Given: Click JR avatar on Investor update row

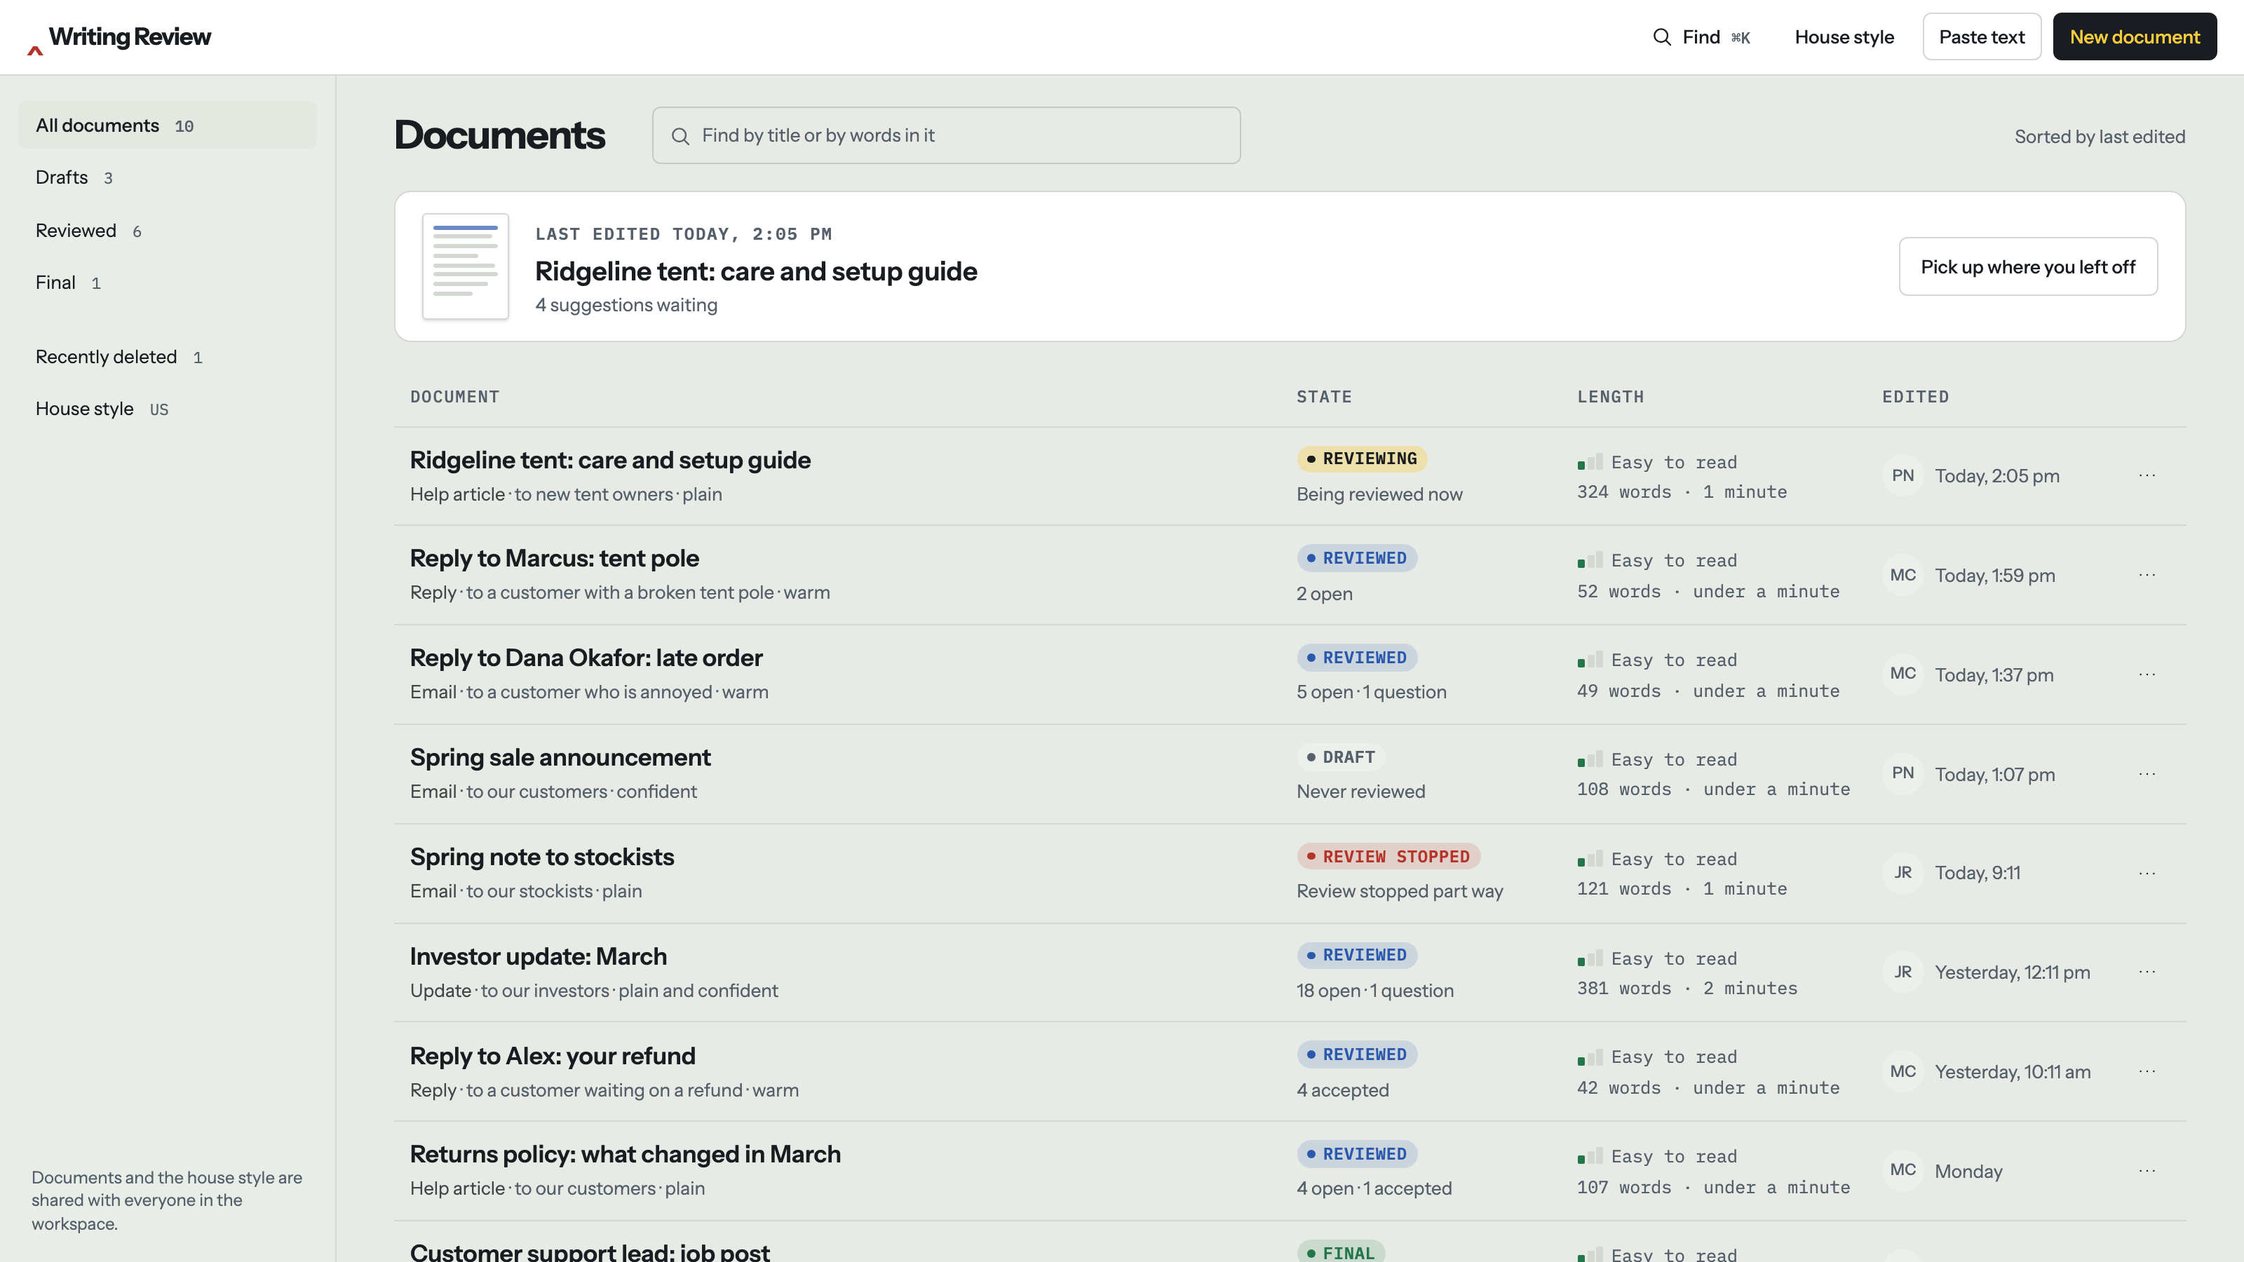Looking at the screenshot, I should pos(1902,972).
